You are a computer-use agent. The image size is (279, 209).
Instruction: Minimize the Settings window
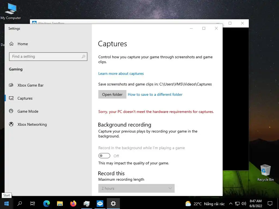coord(191,28)
